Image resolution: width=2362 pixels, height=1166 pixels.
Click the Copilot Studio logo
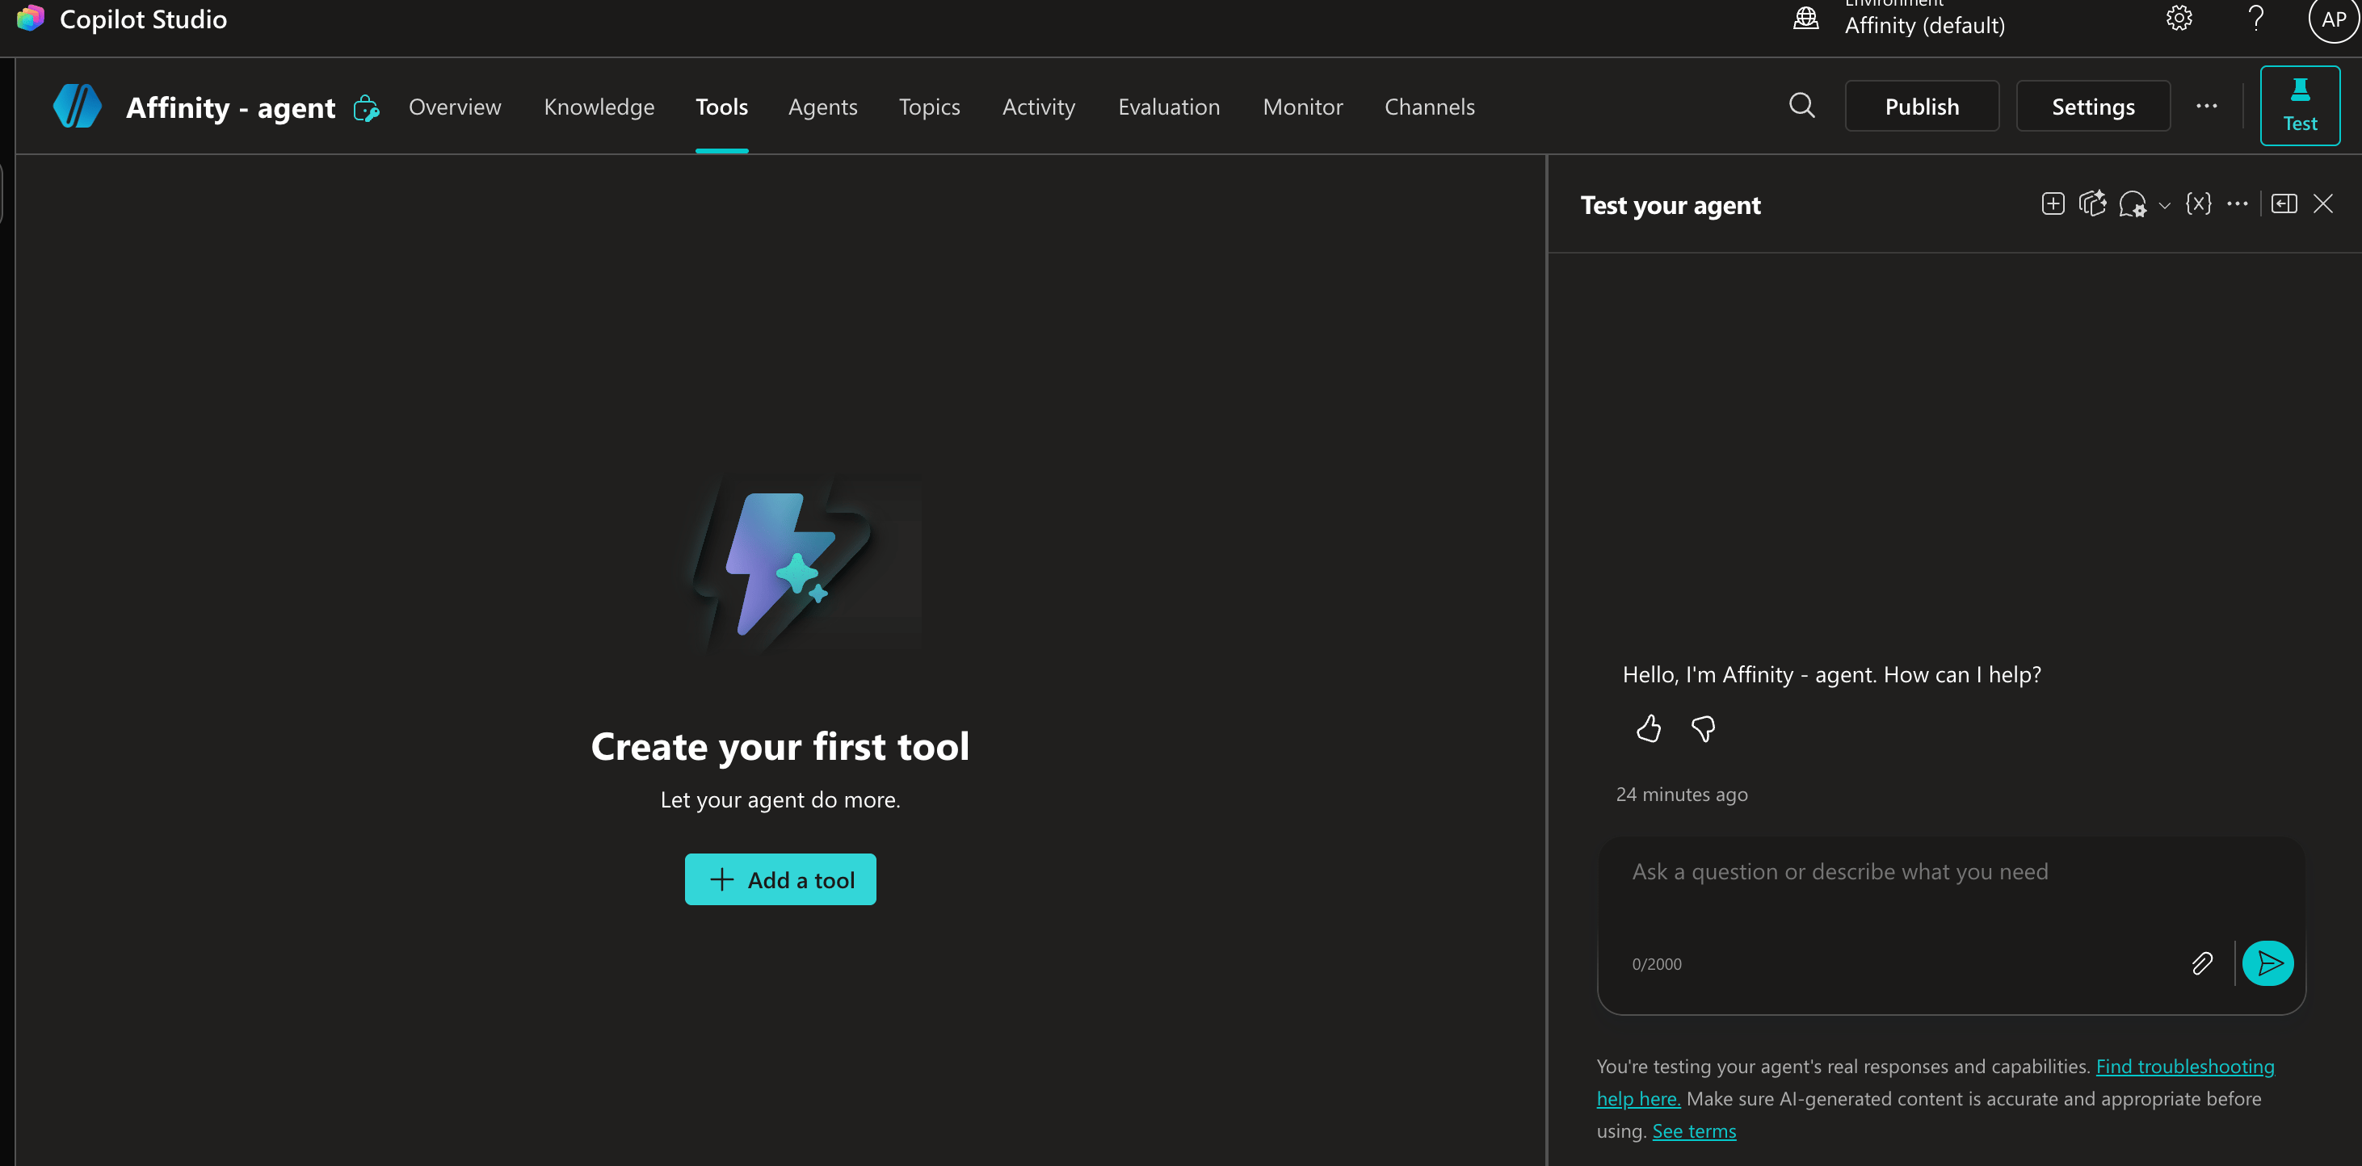coord(30,19)
